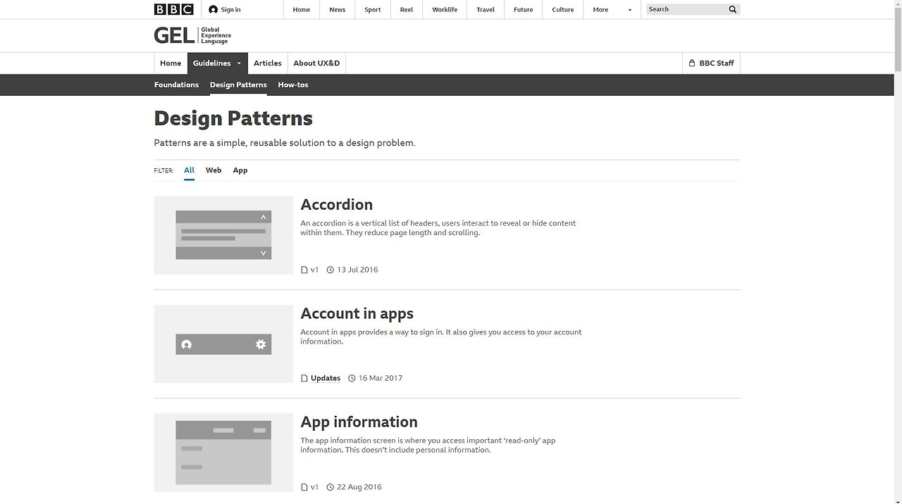Click the document icon beside Updates
The image size is (902, 504).
(304, 378)
